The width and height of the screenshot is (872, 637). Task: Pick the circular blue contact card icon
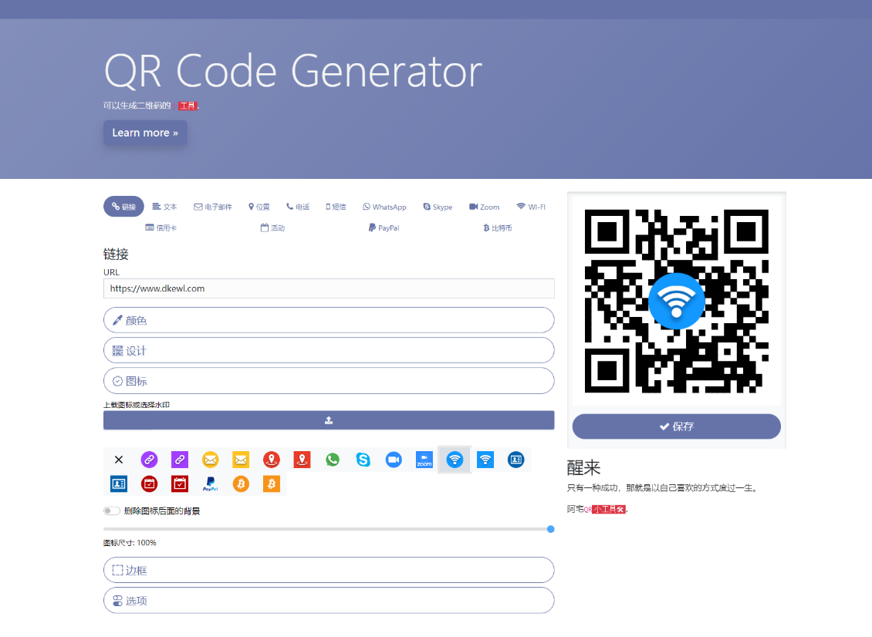coord(516,460)
